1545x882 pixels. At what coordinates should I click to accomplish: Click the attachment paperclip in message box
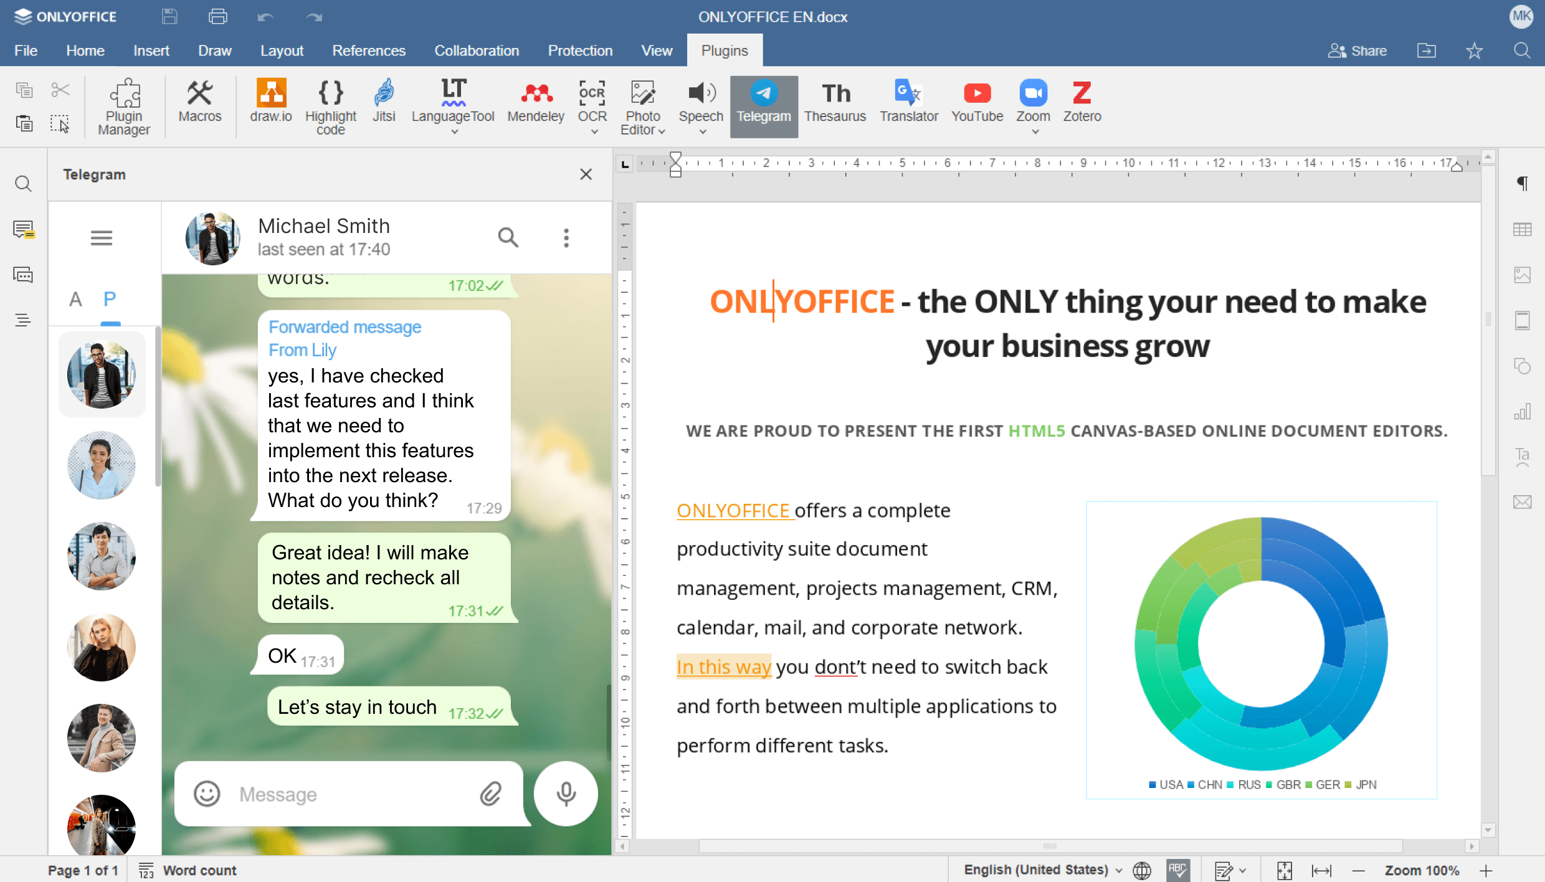click(x=491, y=794)
